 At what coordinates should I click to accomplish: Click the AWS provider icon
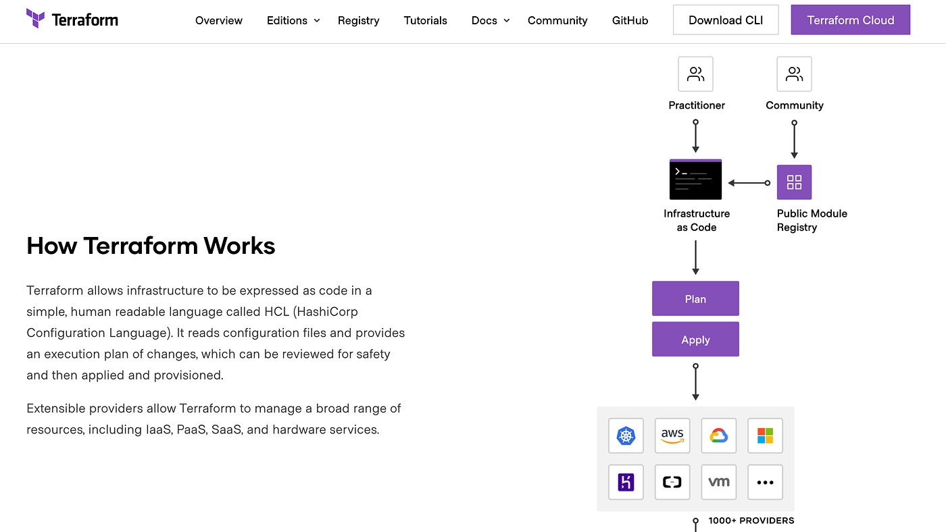[x=672, y=435]
